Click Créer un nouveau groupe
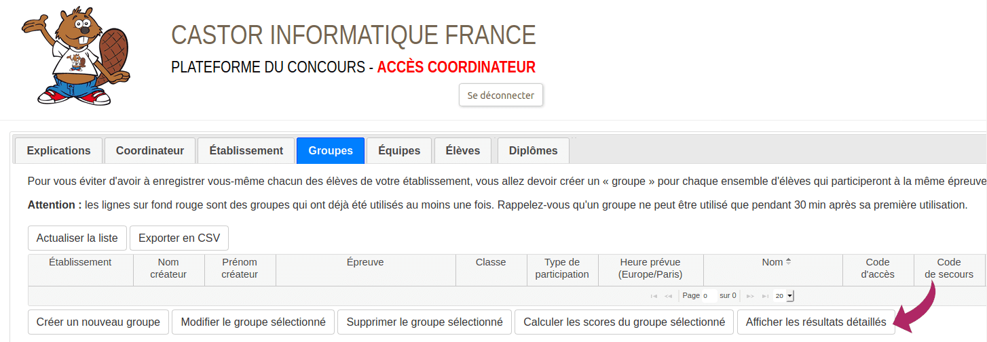Screen dimensions: 987x342 tap(98, 322)
